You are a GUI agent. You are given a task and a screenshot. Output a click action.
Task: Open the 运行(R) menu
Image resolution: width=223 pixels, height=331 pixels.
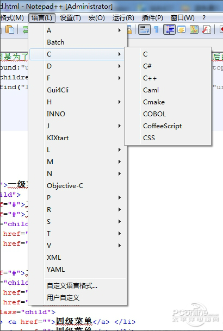(x=123, y=18)
